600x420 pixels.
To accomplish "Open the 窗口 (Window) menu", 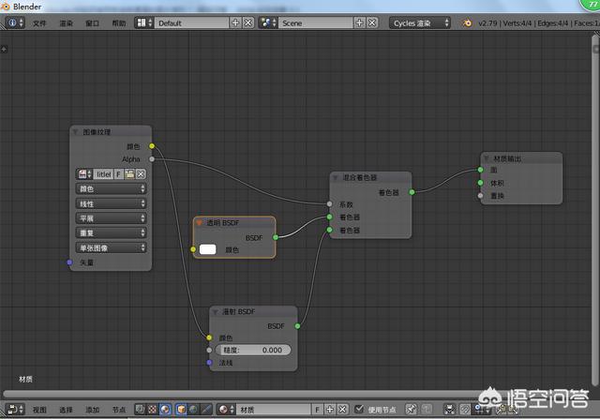I will pyautogui.click(x=92, y=23).
